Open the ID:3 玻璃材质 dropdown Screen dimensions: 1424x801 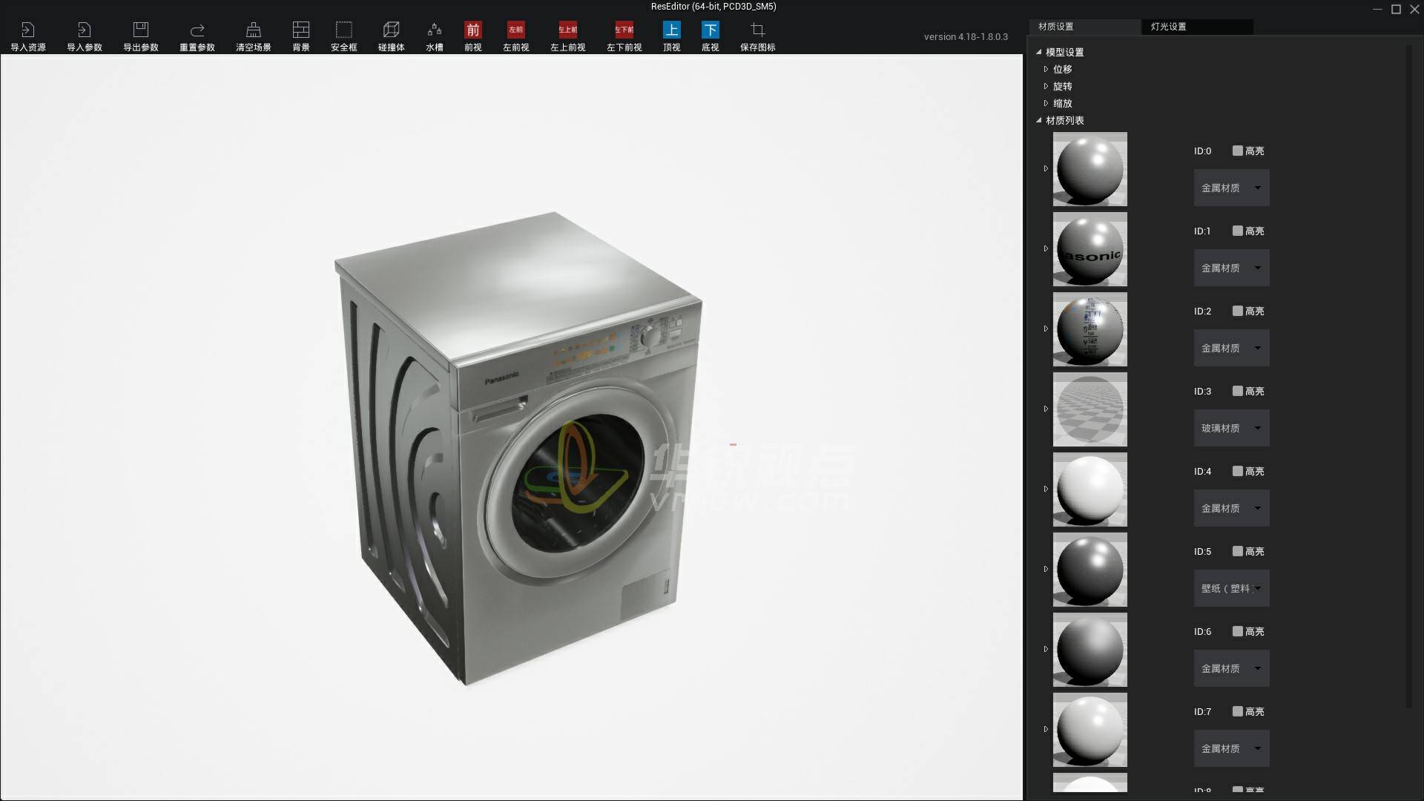pos(1231,428)
